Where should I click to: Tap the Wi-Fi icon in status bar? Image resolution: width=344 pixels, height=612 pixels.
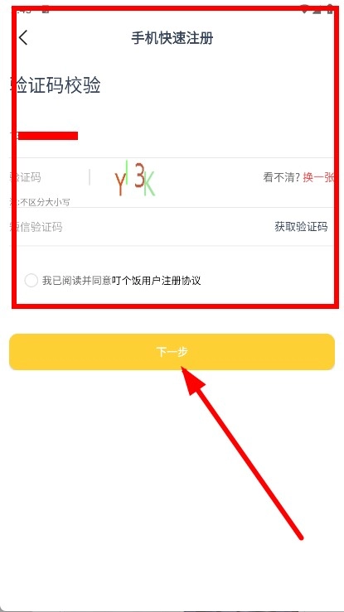pos(306,9)
